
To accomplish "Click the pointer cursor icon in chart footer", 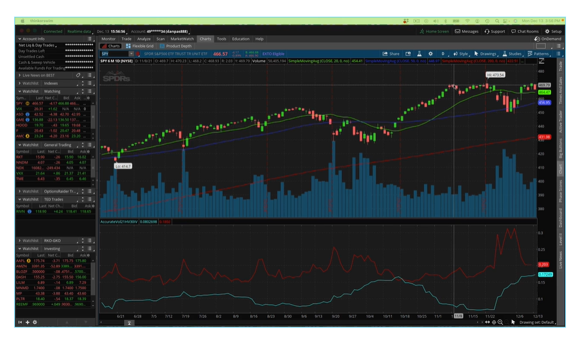I will (x=513, y=323).
